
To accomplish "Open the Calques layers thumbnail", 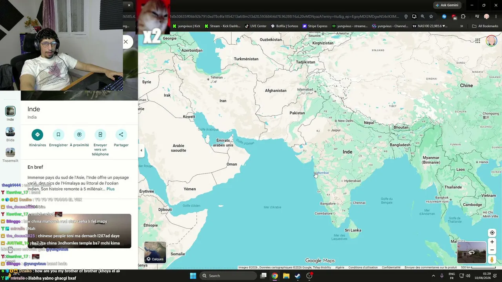I will point(155,252).
